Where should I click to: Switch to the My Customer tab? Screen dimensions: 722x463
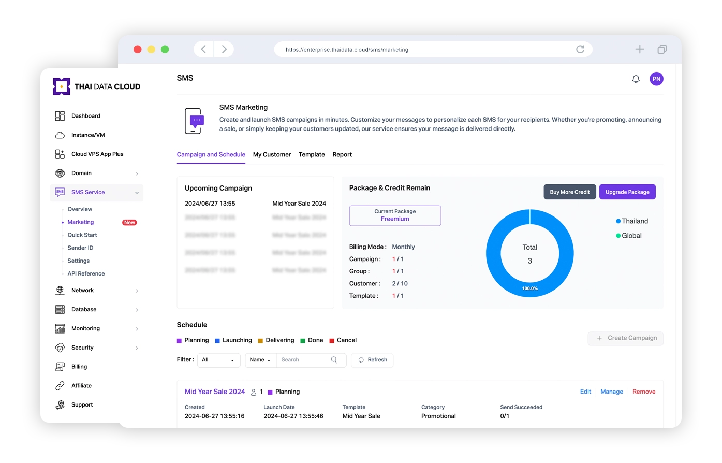[x=272, y=155]
